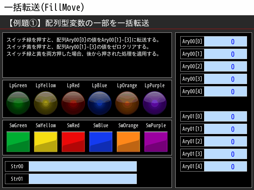Click the SwGreen text label

pos(18,125)
